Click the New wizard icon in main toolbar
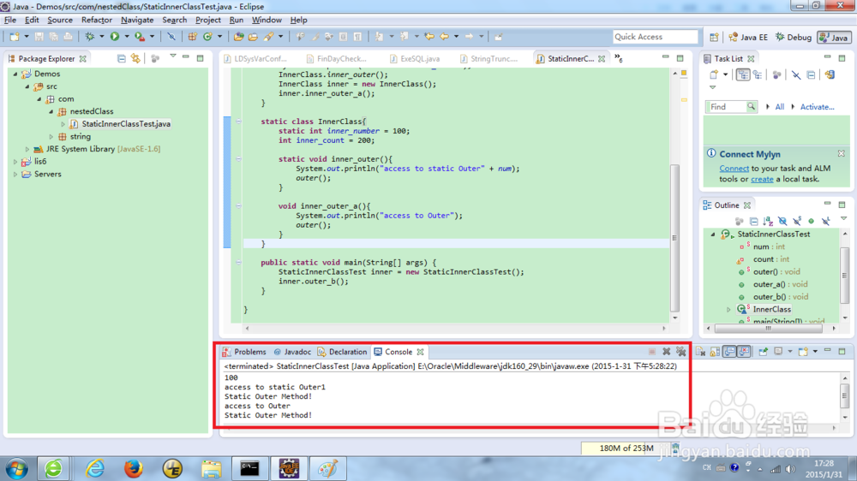This screenshot has height=481, width=857. [15, 37]
